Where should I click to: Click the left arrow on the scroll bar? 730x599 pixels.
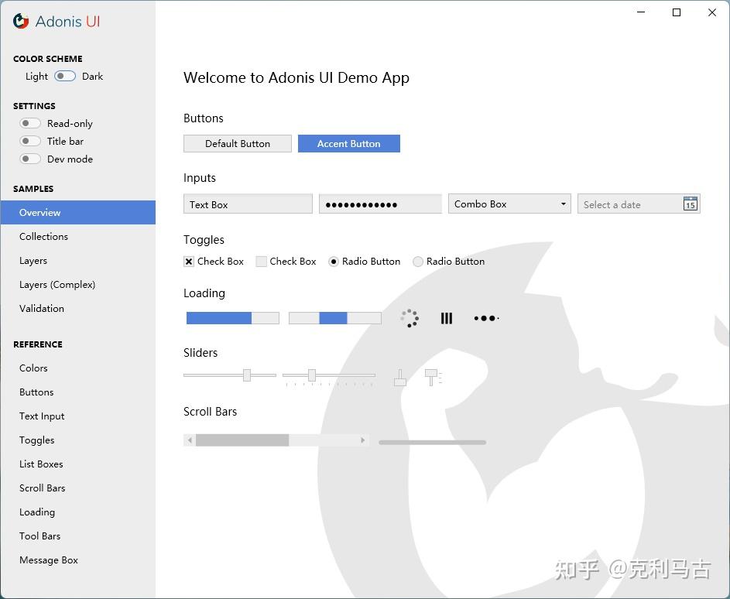[190, 439]
